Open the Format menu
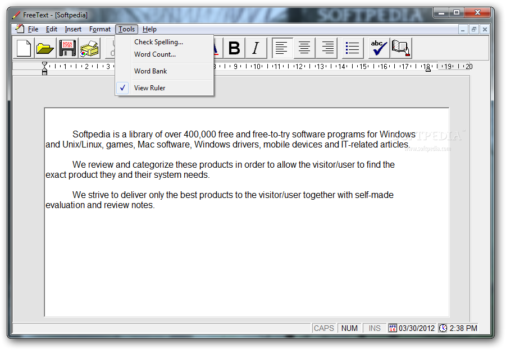Viewport: 506px width, 350px height. click(x=100, y=29)
